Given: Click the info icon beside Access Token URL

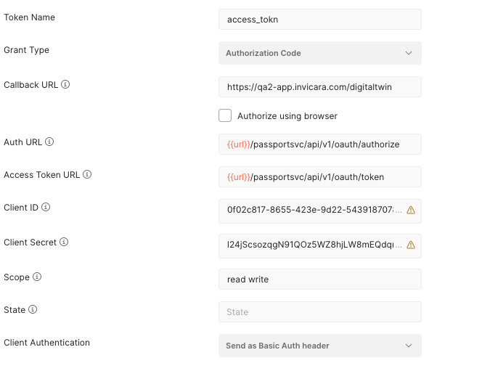Looking at the screenshot, I should click(87, 175).
